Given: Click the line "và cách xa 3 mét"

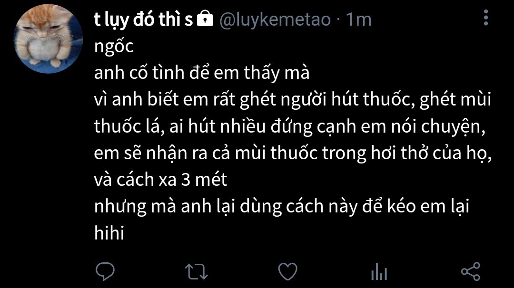Looking at the screenshot, I should click(161, 179).
